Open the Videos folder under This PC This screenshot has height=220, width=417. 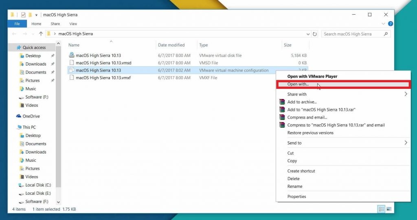(32, 177)
